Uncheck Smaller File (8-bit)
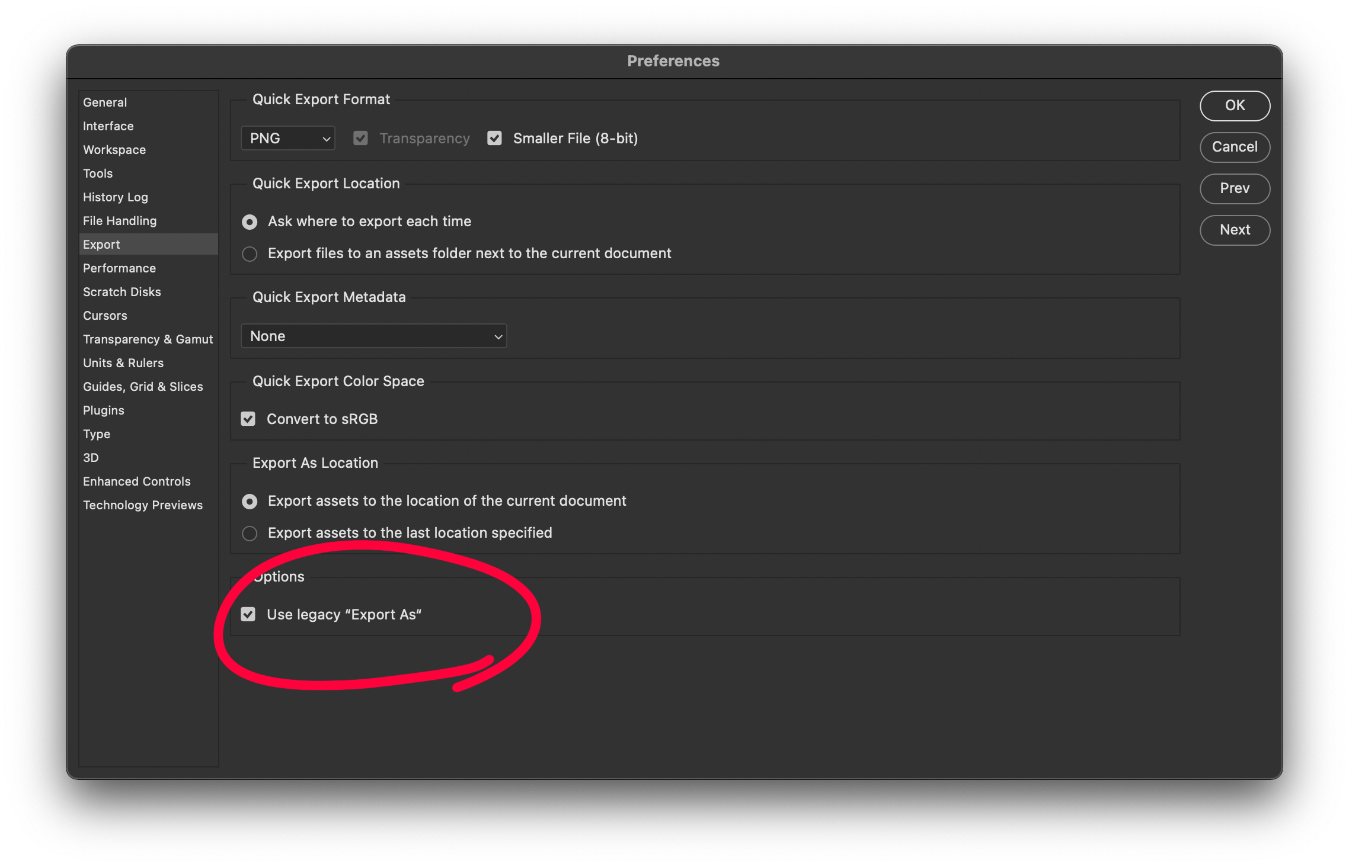 click(x=494, y=138)
